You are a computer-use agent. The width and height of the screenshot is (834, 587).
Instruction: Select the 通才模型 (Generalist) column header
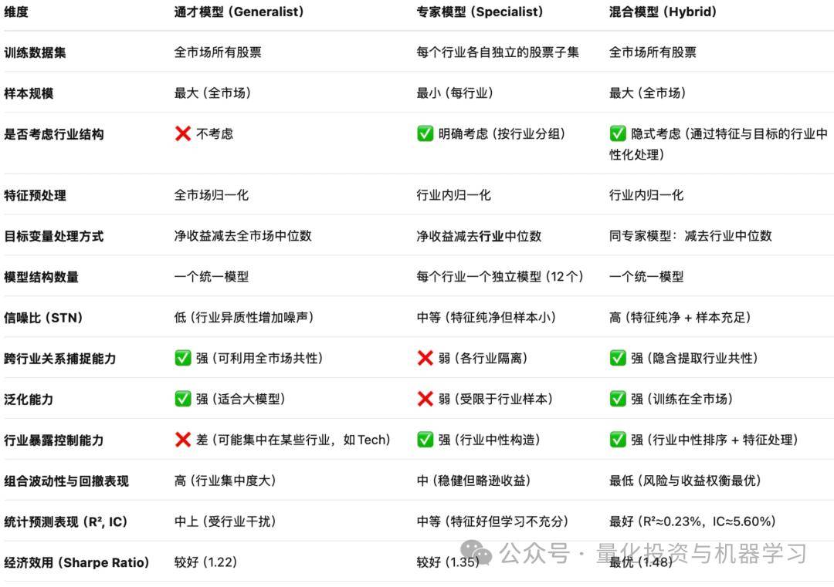[239, 12]
